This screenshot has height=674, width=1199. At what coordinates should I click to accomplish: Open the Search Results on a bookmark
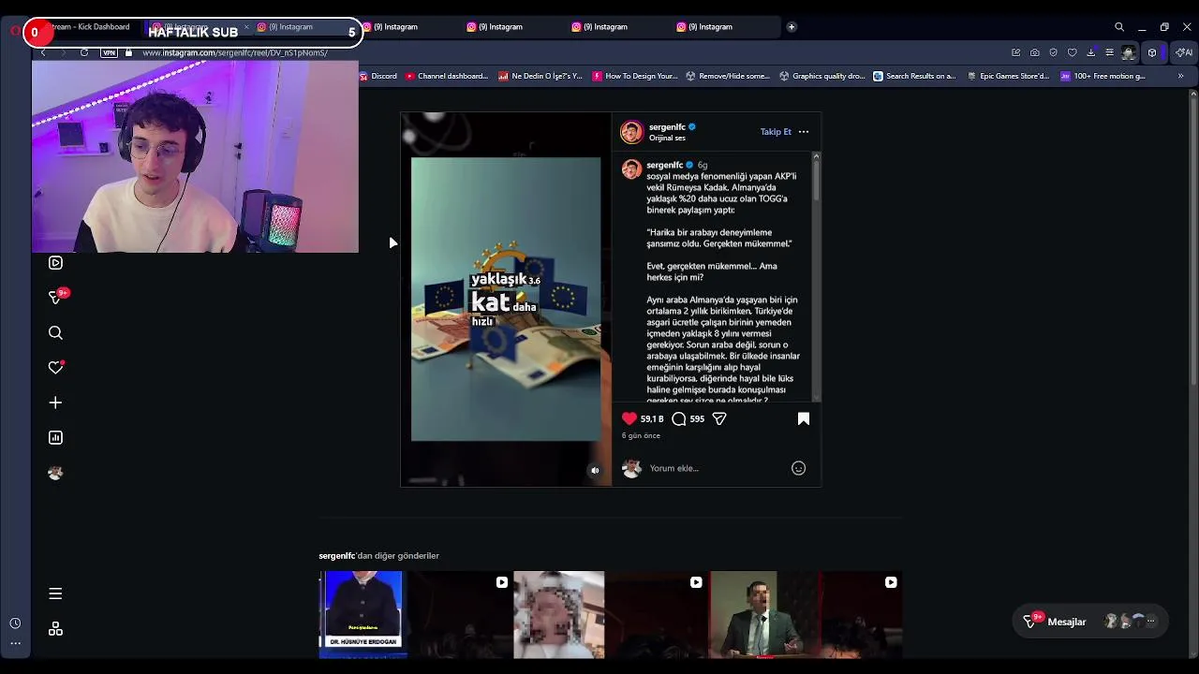[x=914, y=76]
